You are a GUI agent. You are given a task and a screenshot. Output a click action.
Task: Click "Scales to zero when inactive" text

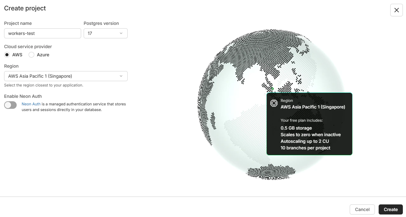point(311,135)
